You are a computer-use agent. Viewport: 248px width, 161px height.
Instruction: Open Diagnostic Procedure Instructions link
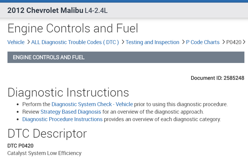63,119
